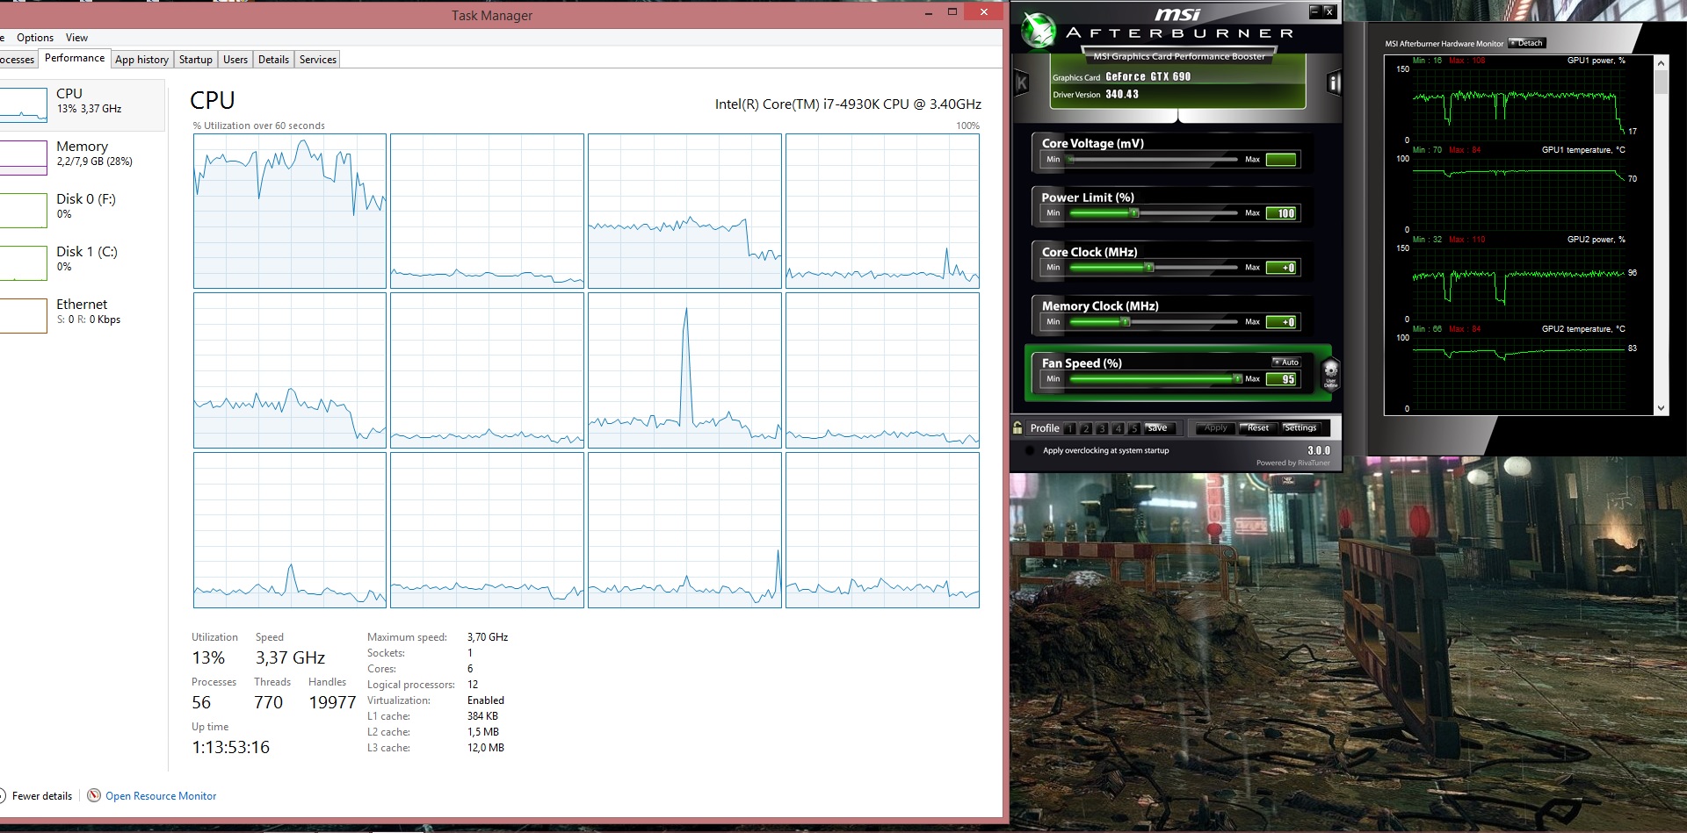Select Memory in the performance sidebar

click(x=82, y=154)
